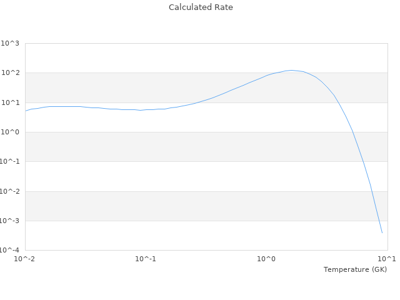Select the 10^3 y-axis tick label

tap(10, 43)
